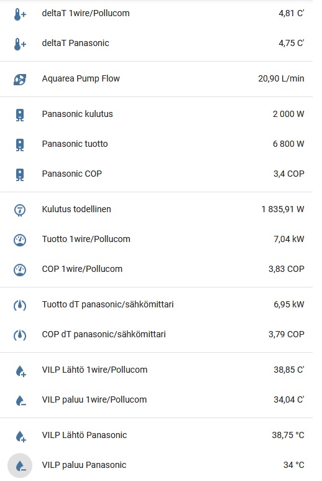Click the 38,75 °C VILP Lähtö Panasonic value
This screenshot has height=481, width=322.
pos(288,436)
